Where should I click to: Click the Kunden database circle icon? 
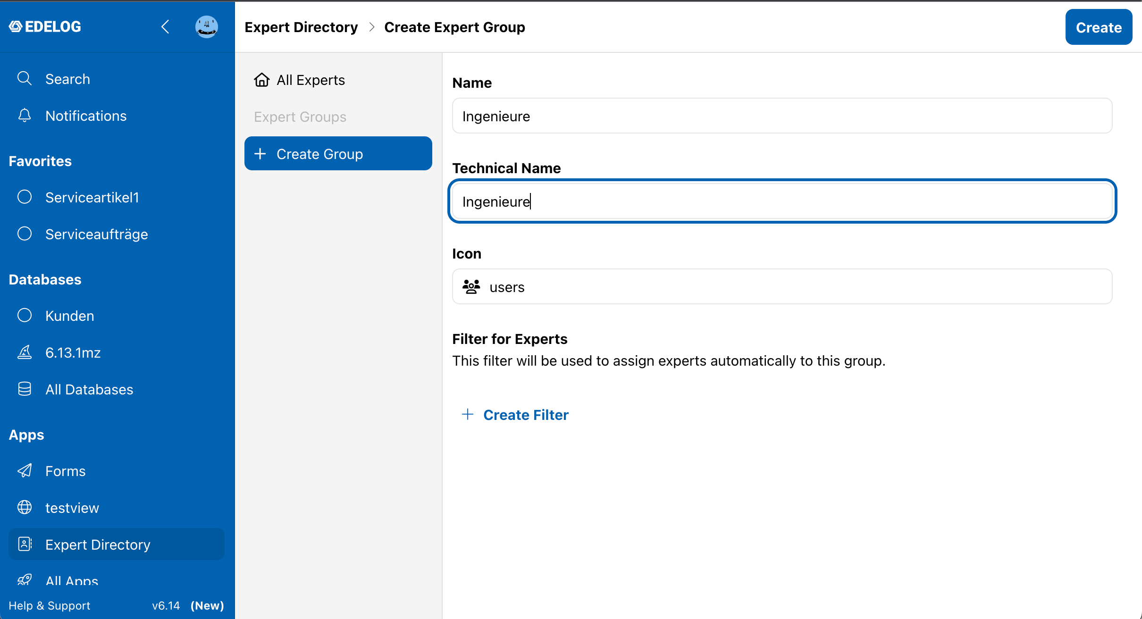tap(25, 315)
